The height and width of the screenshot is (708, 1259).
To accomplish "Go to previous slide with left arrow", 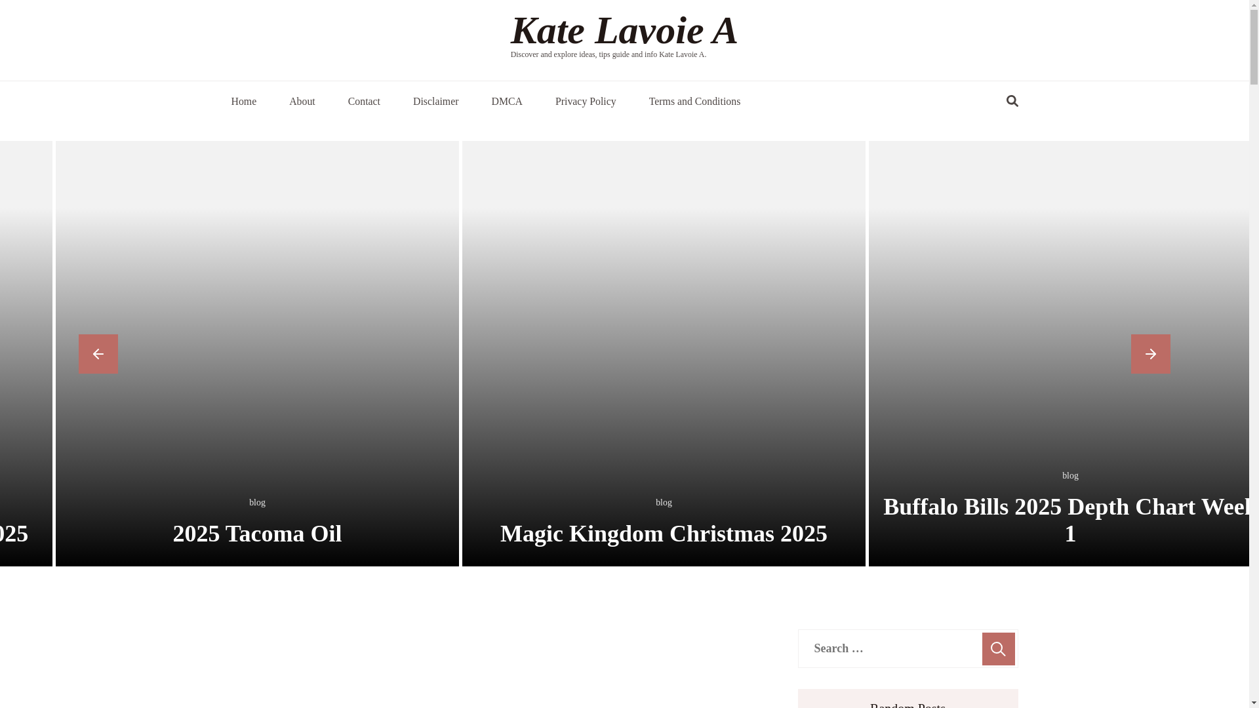I will pyautogui.click(x=98, y=354).
